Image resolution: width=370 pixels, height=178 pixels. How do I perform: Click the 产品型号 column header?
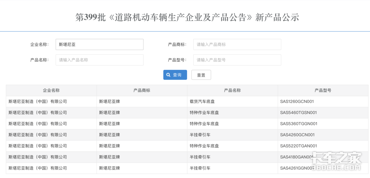coord(323,90)
